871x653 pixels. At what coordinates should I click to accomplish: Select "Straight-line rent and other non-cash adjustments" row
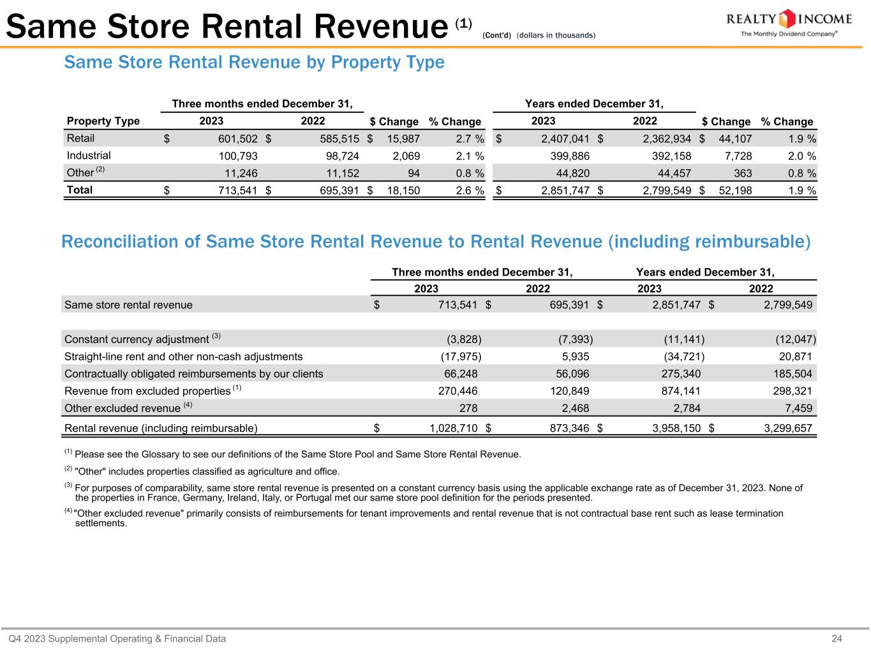(184, 356)
